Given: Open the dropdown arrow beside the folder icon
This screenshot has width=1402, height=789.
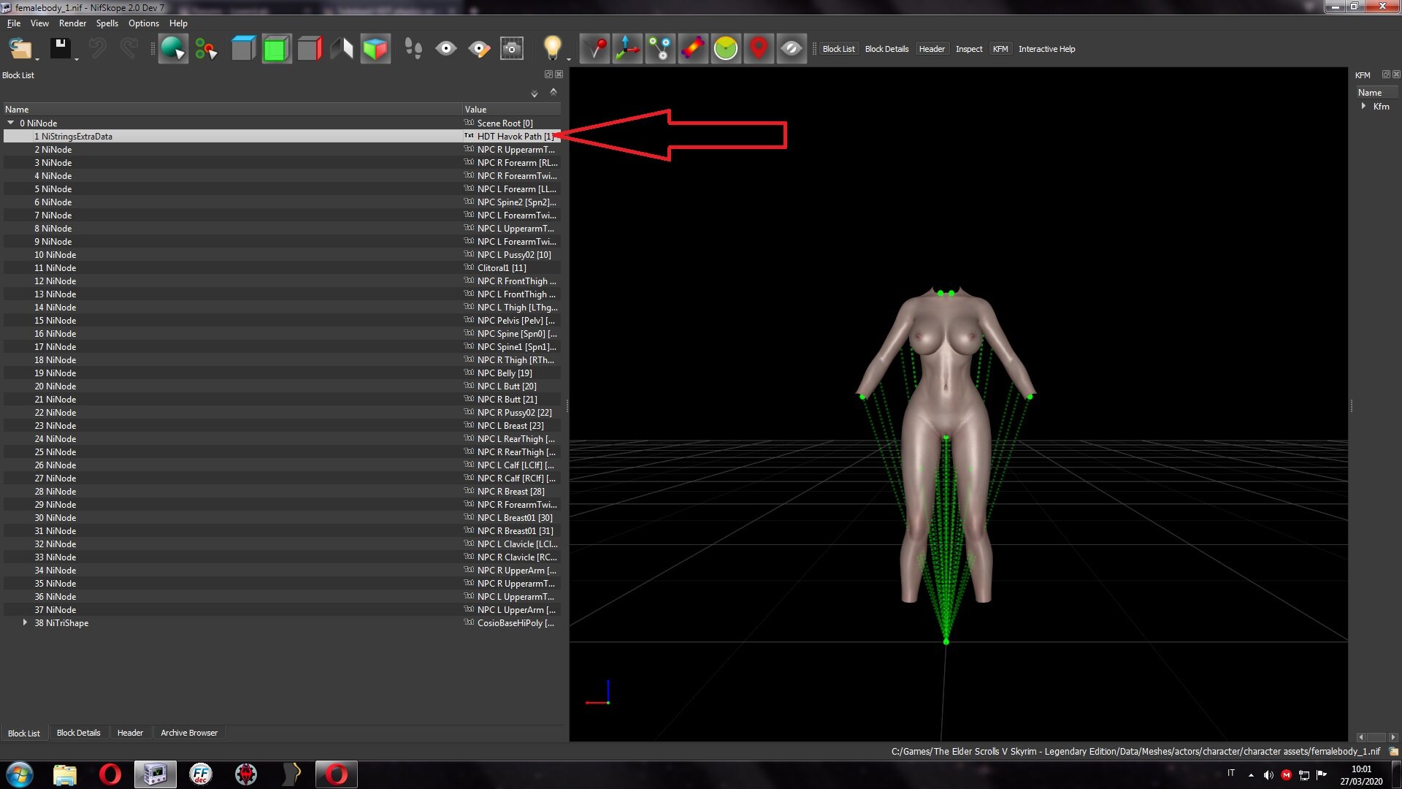Looking at the screenshot, I should click(x=37, y=59).
